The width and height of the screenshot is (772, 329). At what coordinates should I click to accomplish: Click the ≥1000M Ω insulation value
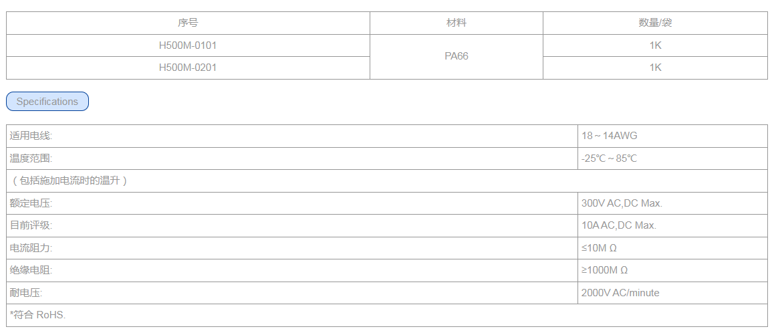point(604,270)
